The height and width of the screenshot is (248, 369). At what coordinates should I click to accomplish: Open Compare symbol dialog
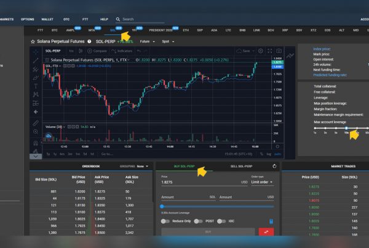pyautogui.click(x=97, y=51)
